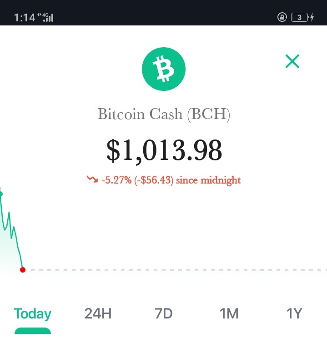The image size is (327, 348).
Task: Tap the red downtrend arrow icon
Action: click(x=92, y=179)
